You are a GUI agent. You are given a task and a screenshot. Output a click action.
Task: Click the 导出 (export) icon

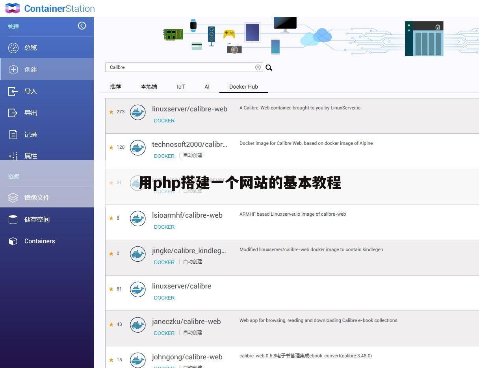tap(13, 113)
